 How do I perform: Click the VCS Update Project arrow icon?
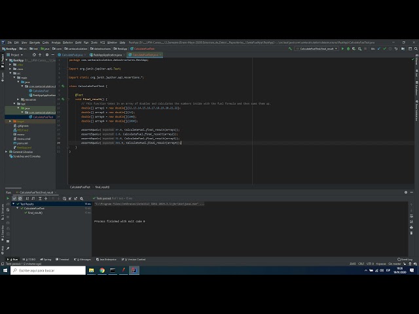tap(379, 49)
